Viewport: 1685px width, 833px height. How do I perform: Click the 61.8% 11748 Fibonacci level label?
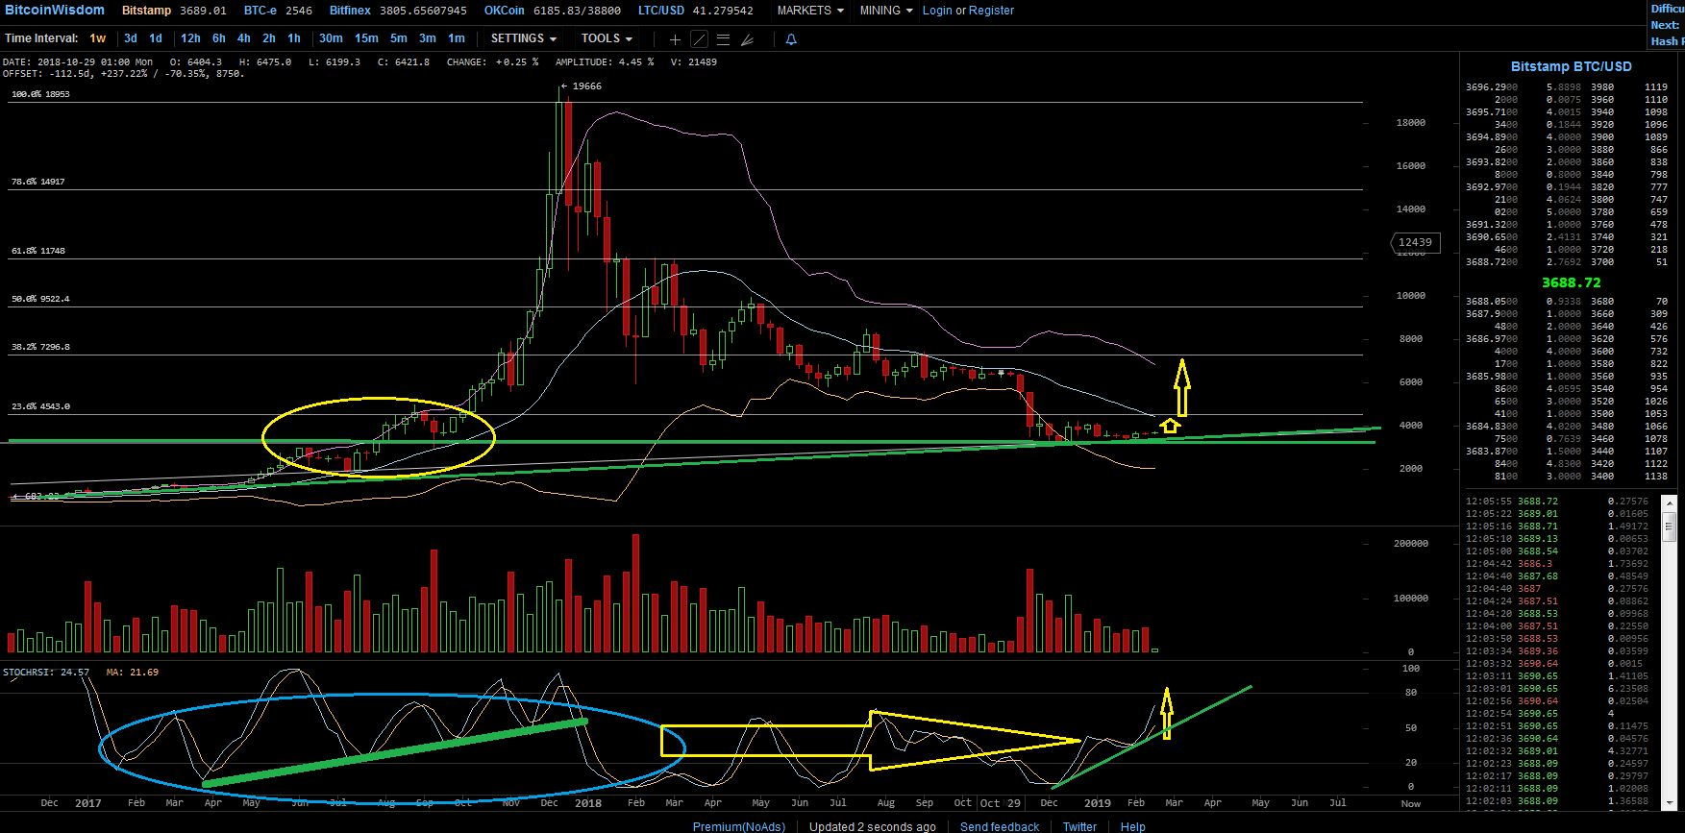(38, 251)
